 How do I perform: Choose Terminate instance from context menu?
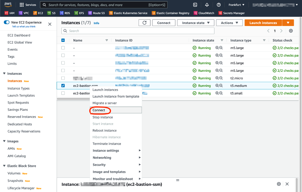point(107,144)
